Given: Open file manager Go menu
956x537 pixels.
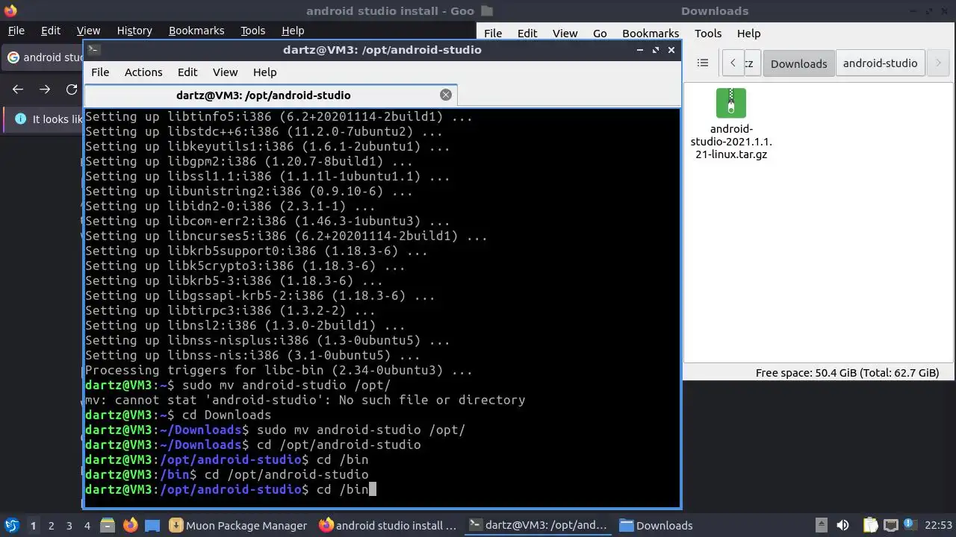Looking at the screenshot, I should click(x=600, y=34).
